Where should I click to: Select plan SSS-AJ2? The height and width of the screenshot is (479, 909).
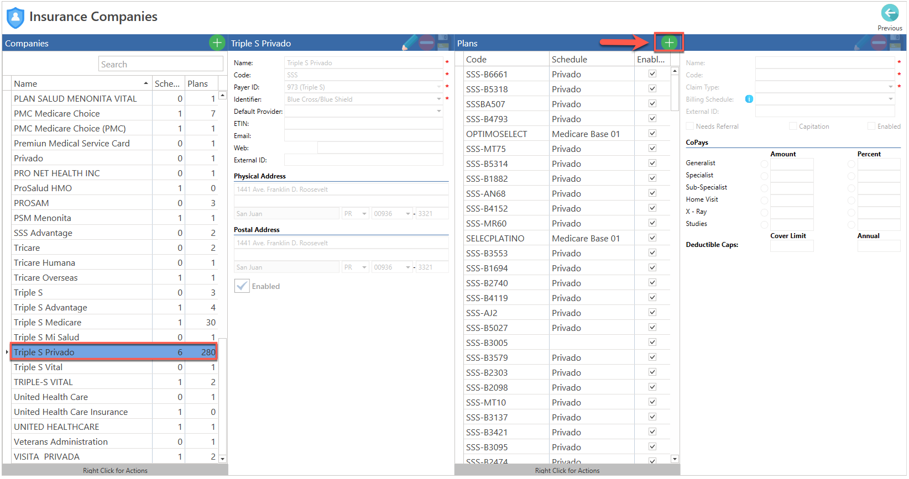pos(566,313)
